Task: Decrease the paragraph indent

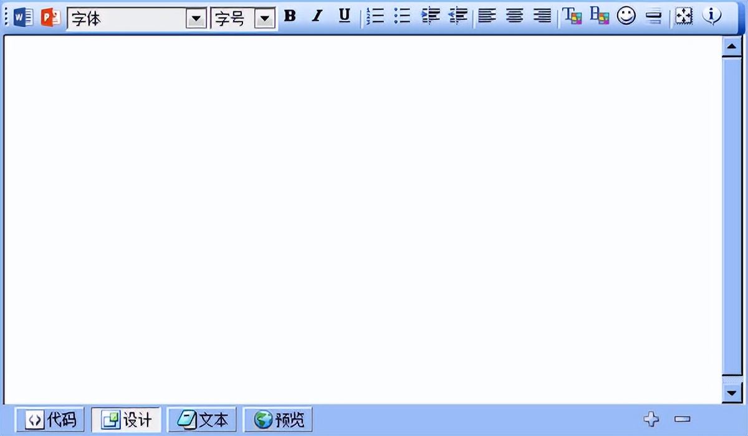Action: click(x=458, y=16)
